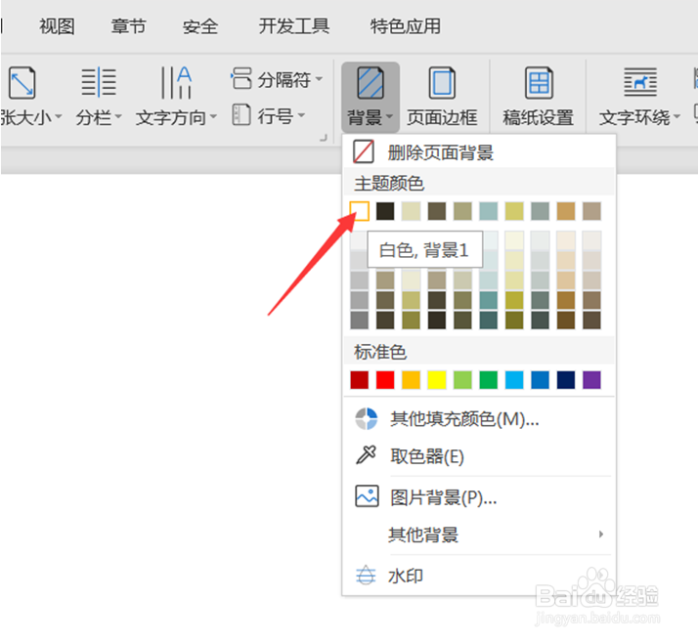Expand the 背景 dropdown arrow
This screenshot has width=698, height=642.
click(x=389, y=116)
